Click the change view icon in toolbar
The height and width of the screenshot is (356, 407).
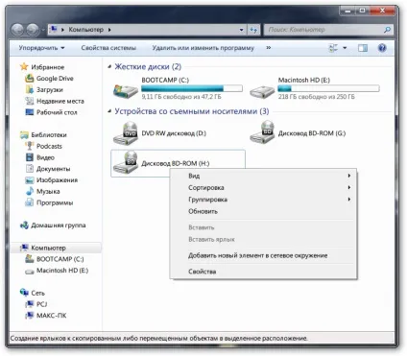pos(333,48)
